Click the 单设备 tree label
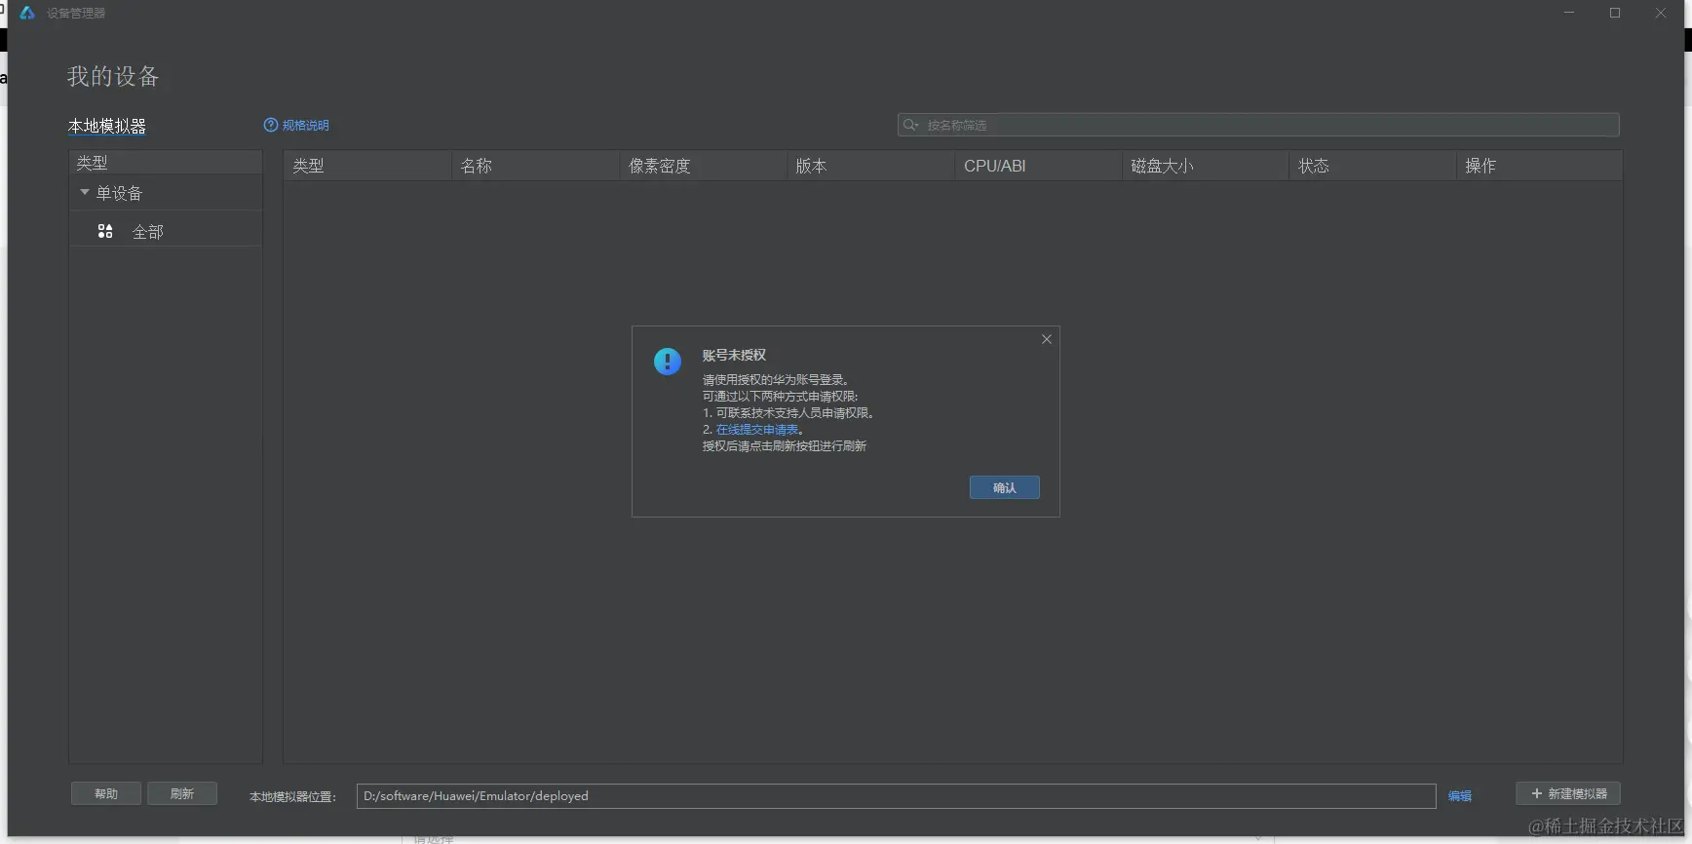 pos(120,193)
